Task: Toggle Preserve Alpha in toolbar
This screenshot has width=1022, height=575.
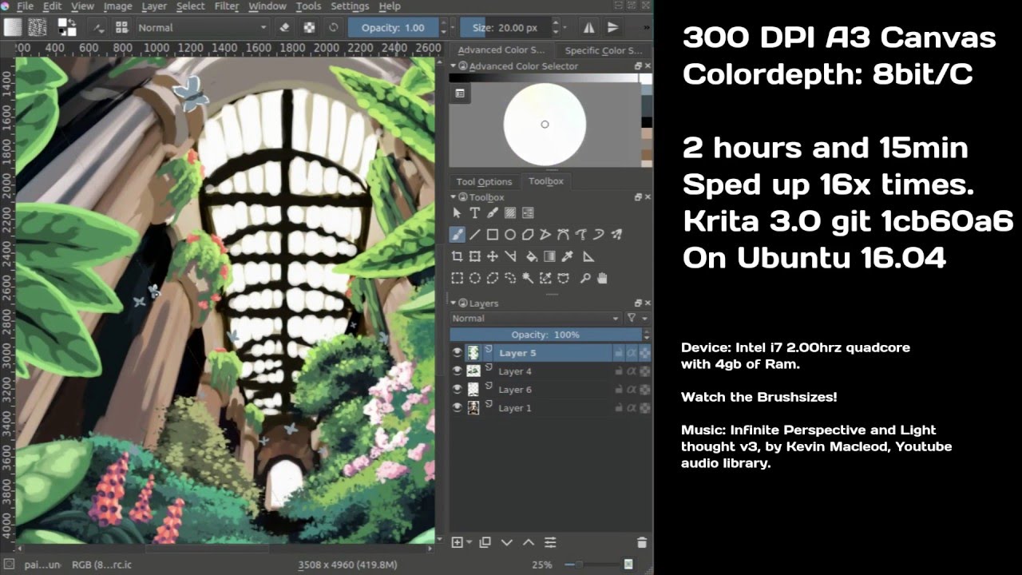Action: pos(309,27)
